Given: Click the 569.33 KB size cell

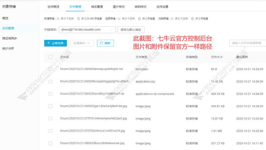Looking at the screenshot, I should pyautogui.click(x=218, y=94).
